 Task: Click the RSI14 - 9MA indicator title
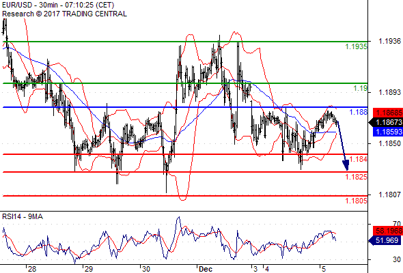pos(23,216)
